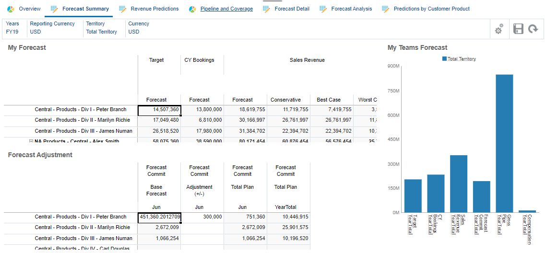Screen dimensions: 546x253
Task: Open the Territory selector Total Territory
Action: (x=101, y=32)
